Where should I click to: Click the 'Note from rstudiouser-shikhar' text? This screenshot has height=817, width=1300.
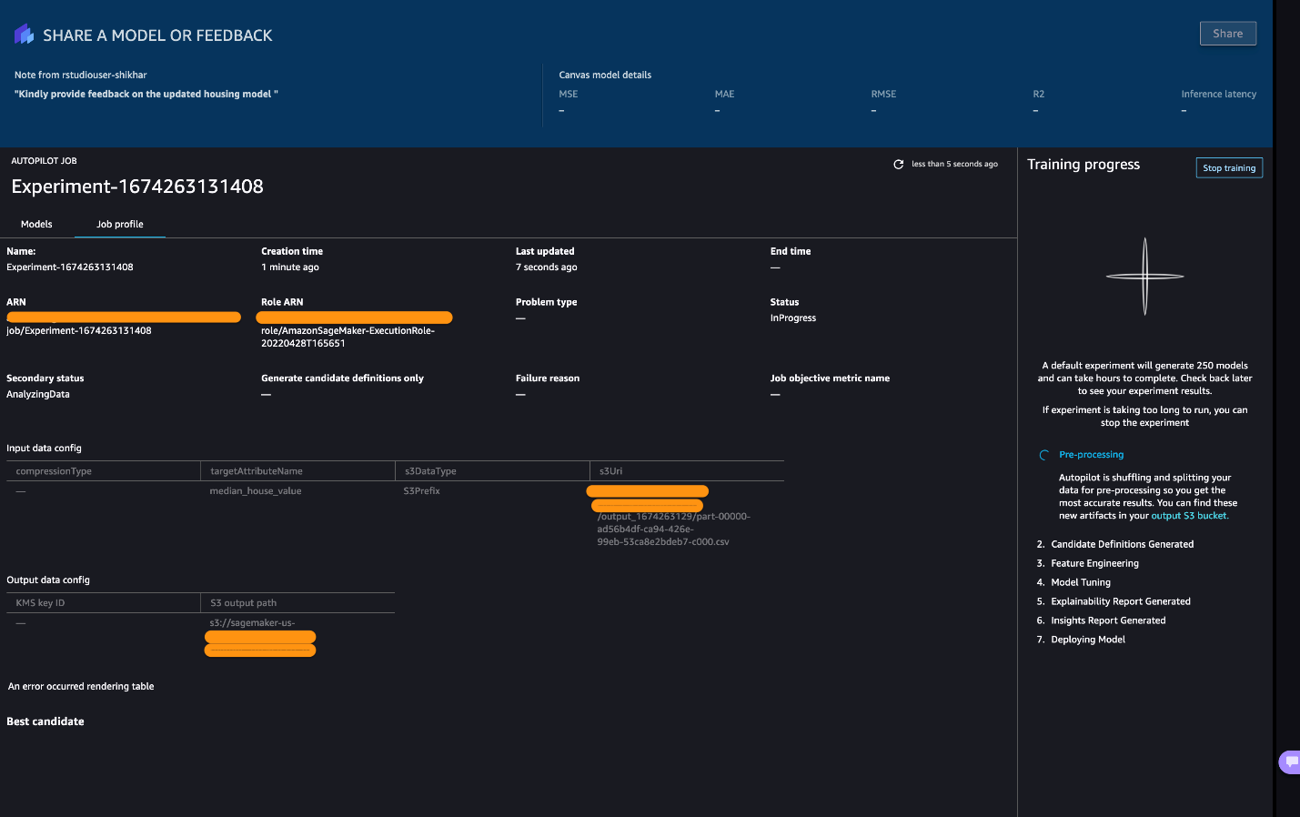pos(80,76)
